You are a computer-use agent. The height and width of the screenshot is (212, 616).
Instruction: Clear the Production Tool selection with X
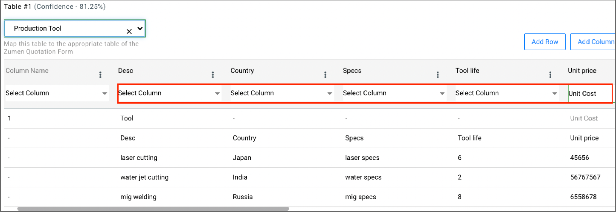129,32
